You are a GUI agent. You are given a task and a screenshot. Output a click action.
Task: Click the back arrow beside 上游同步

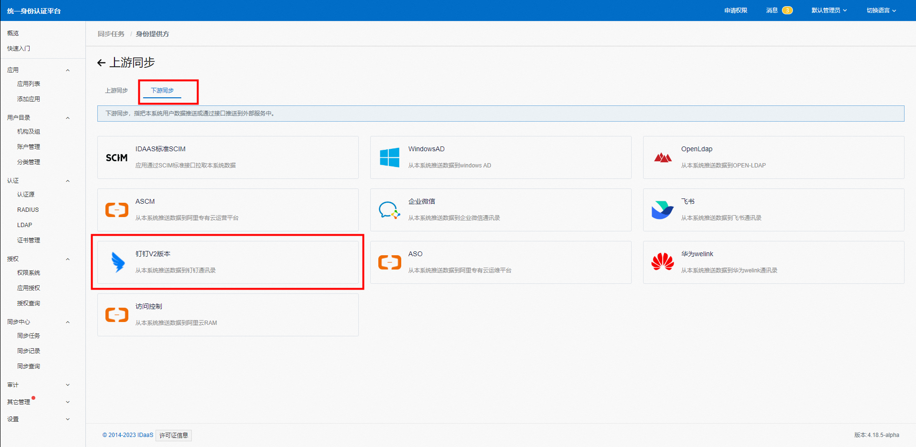click(x=101, y=63)
